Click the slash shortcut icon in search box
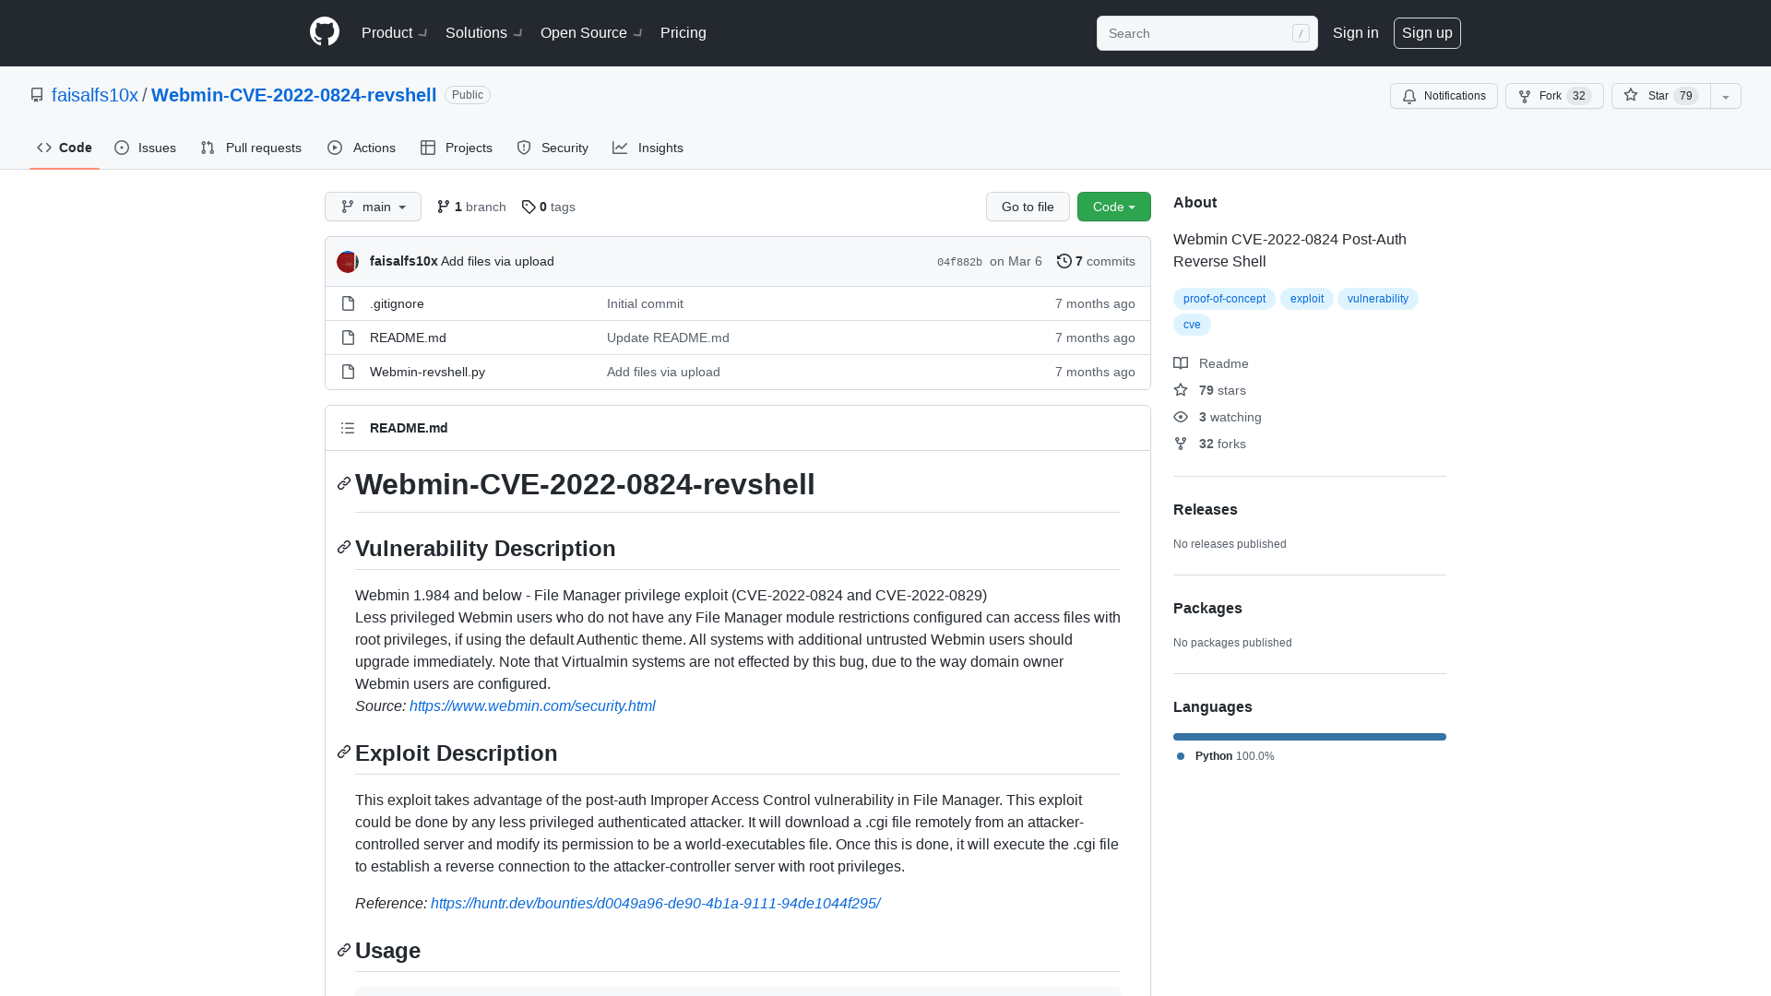1771x996 pixels. point(1301,33)
